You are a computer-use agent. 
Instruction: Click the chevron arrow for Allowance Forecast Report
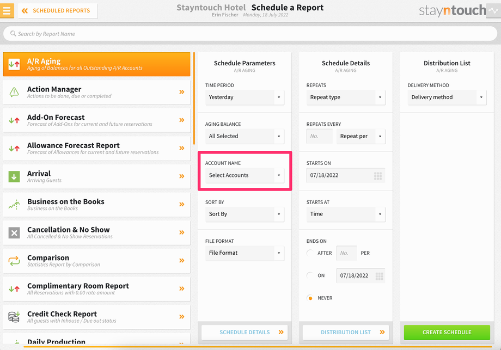[x=182, y=148]
